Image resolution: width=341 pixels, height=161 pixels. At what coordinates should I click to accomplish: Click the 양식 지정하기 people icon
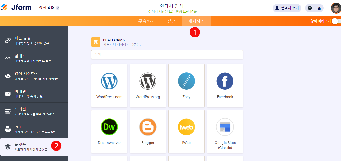click(8, 76)
